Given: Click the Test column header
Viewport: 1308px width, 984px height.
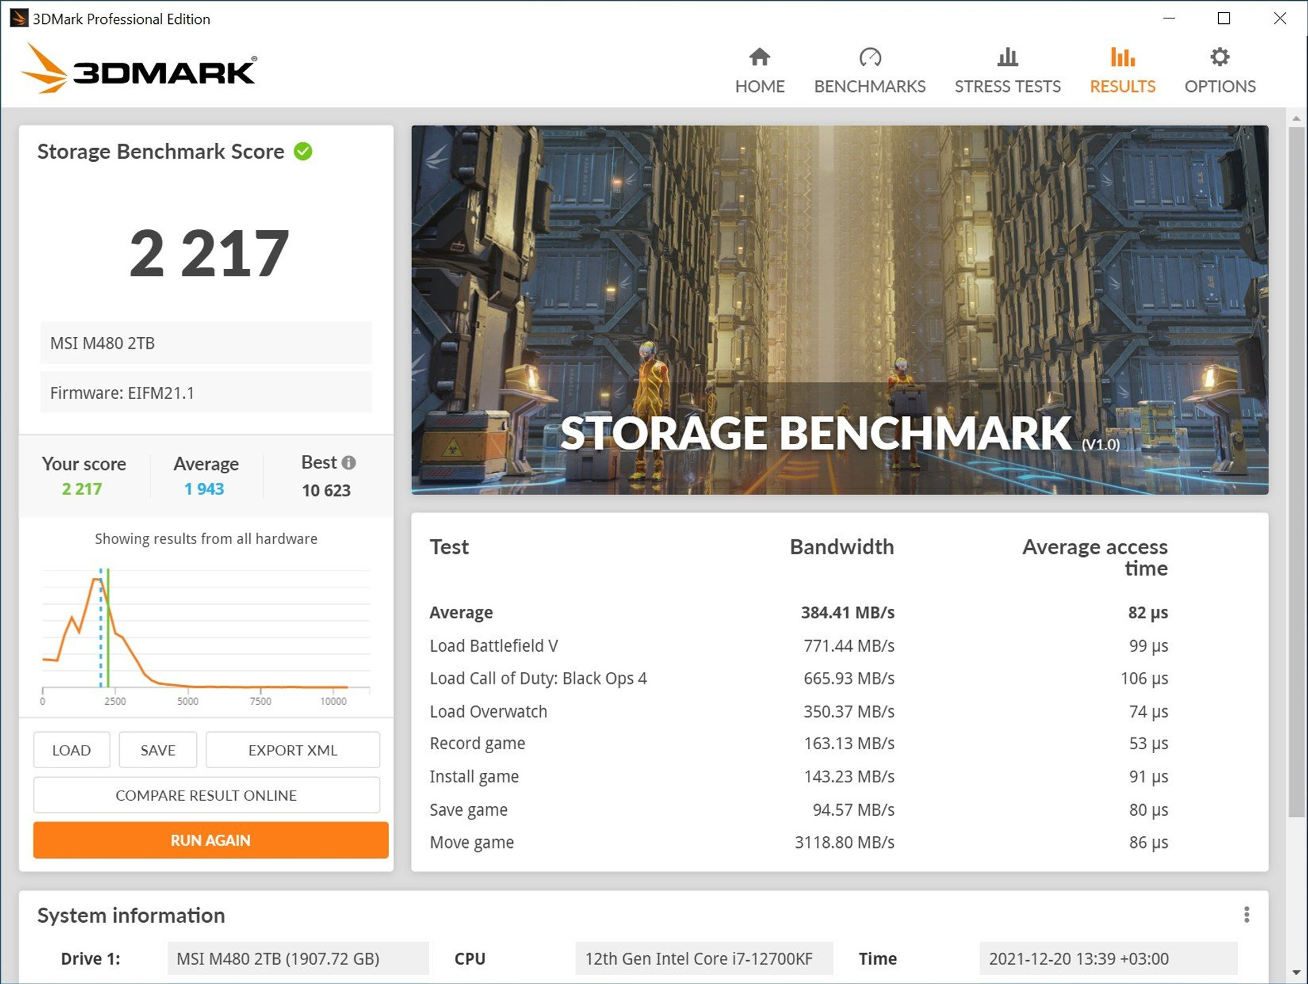Looking at the screenshot, I should click(x=449, y=547).
